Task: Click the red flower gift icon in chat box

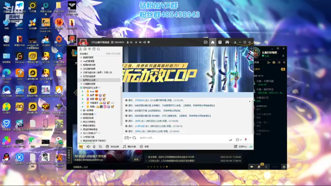Action: (246, 139)
